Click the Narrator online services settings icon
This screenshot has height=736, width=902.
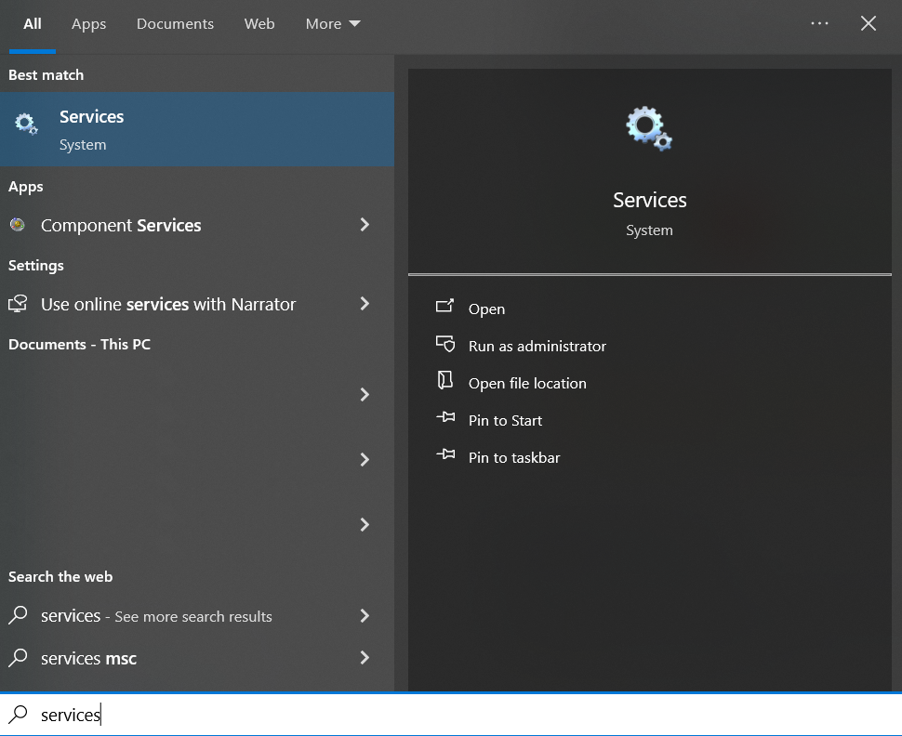pyautogui.click(x=18, y=304)
